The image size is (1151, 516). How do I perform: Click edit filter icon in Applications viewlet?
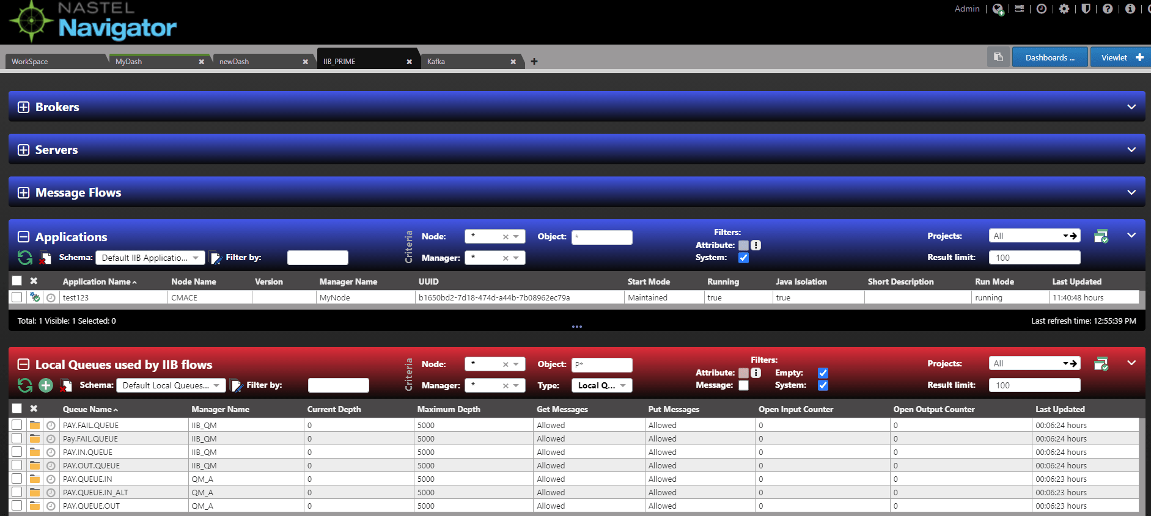click(x=215, y=258)
